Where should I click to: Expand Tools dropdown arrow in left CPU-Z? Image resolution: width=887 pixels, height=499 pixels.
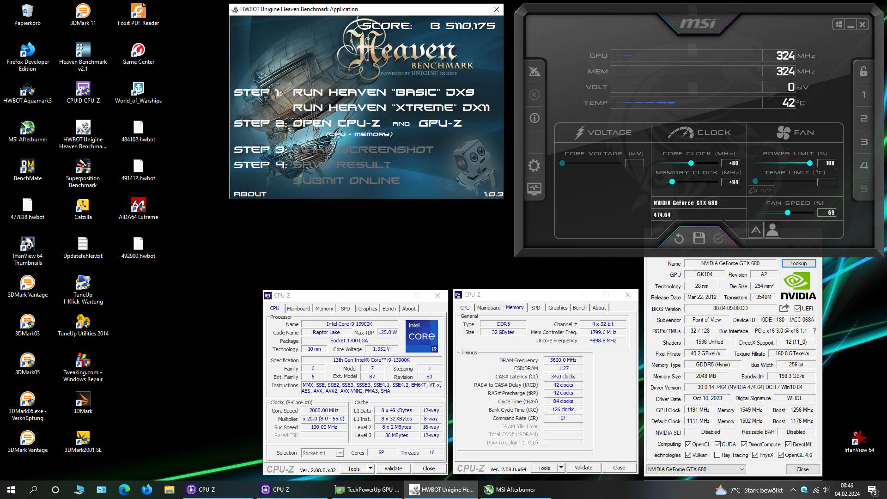point(371,468)
